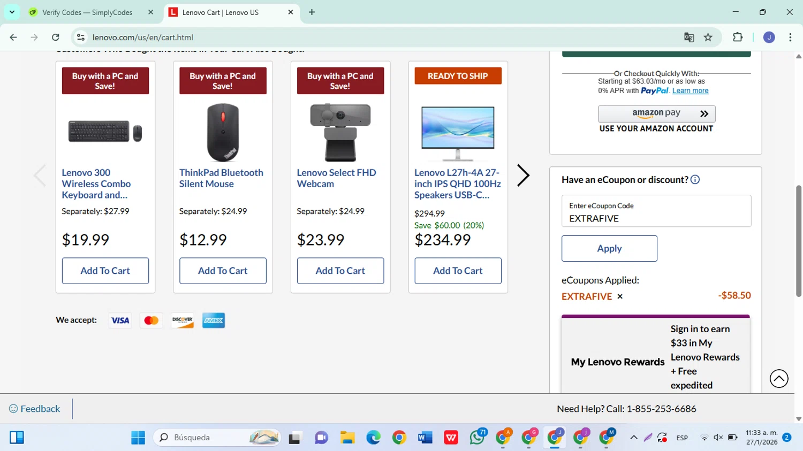803x451 pixels.
Task: Add Lenovo L27h-4A monitor to cart
Action: pos(458,271)
